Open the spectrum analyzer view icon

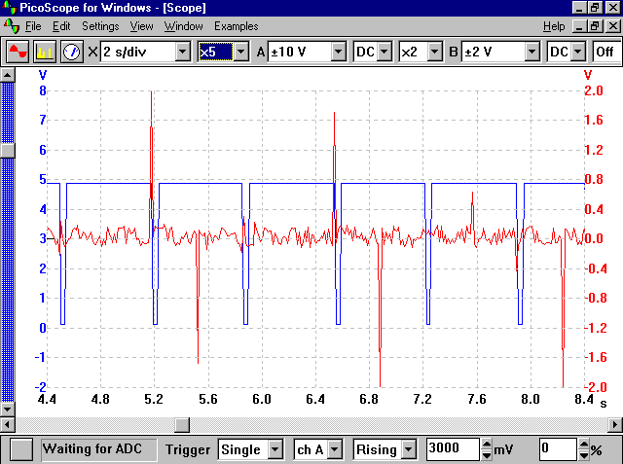45,52
